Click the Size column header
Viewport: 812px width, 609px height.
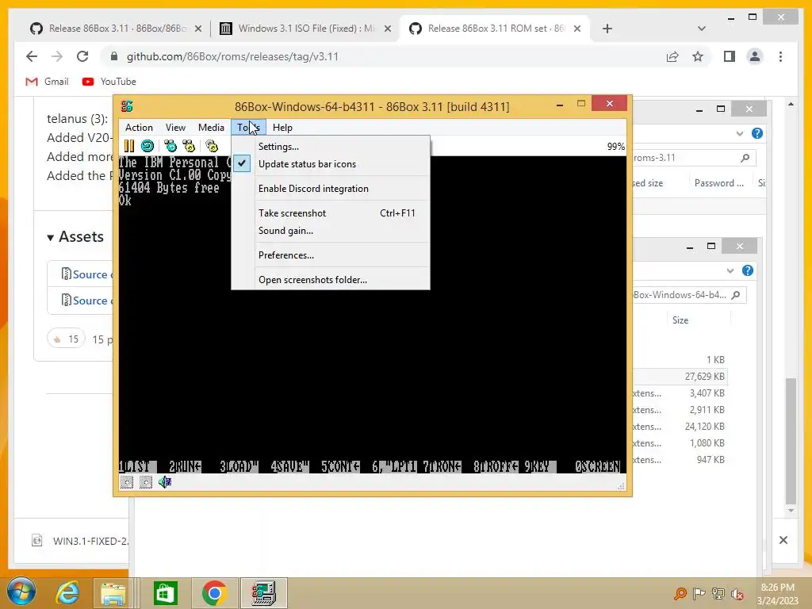tap(680, 320)
